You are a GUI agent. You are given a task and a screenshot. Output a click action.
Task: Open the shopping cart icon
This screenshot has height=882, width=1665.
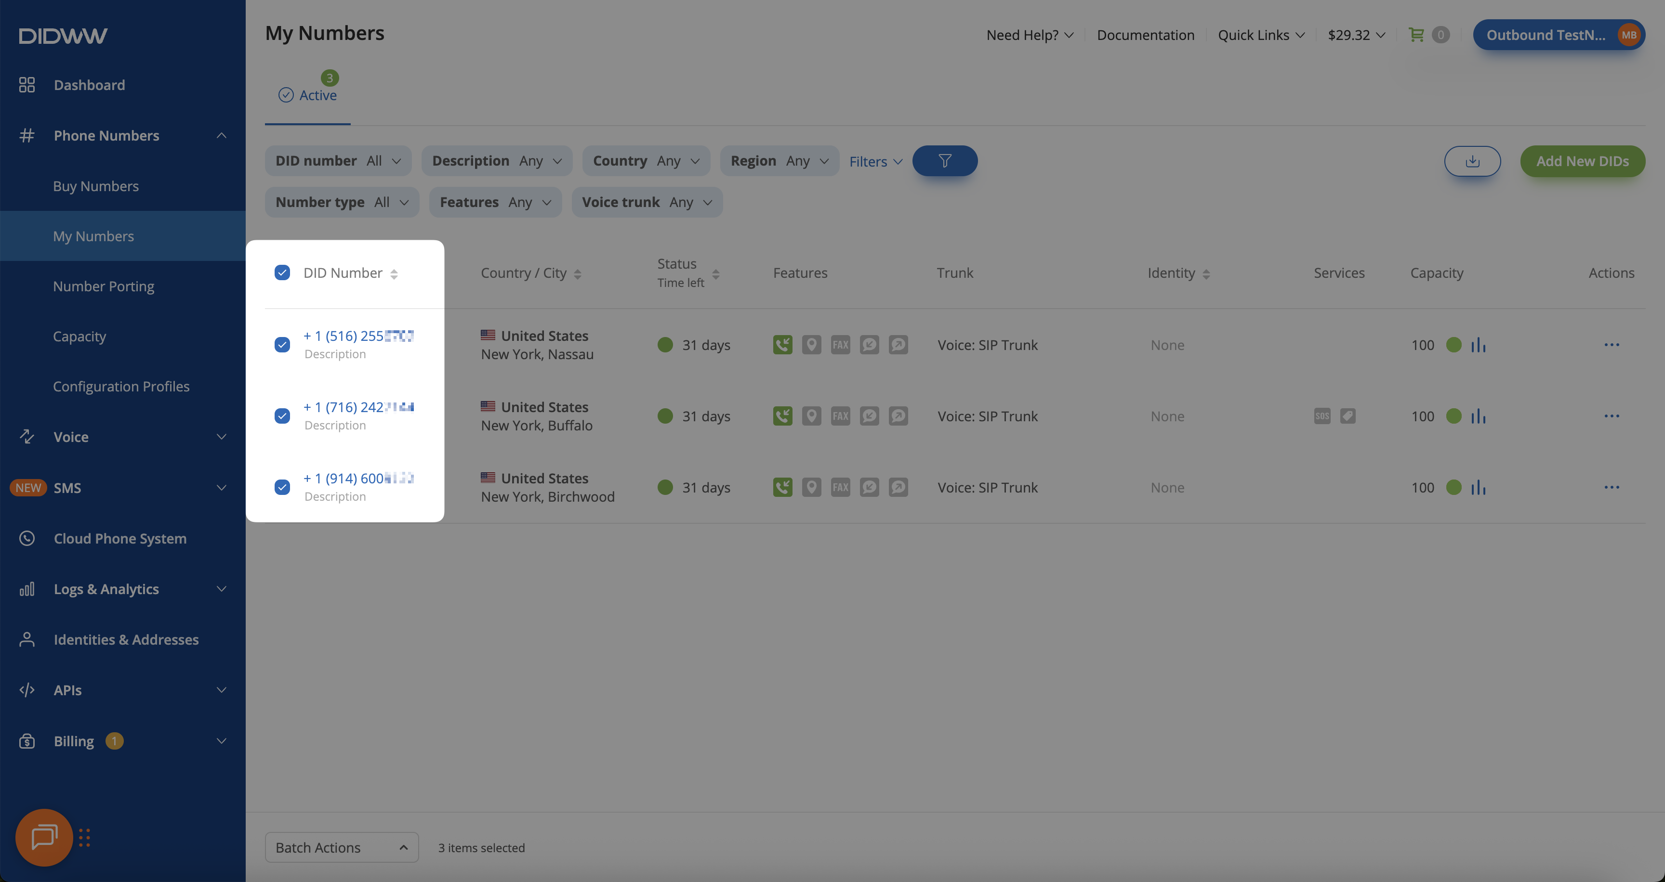point(1415,35)
